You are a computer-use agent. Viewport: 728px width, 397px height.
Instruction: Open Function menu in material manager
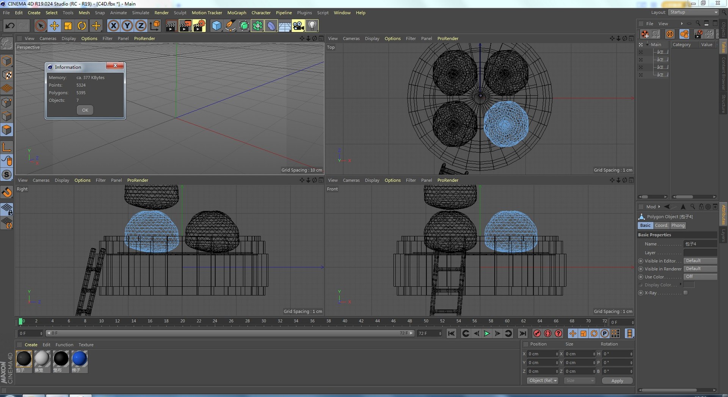(x=64, y=345)
